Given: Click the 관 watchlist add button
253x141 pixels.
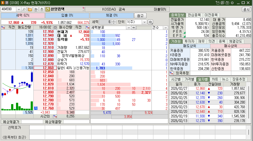Looking at the screenshot, I should [36, 9].
